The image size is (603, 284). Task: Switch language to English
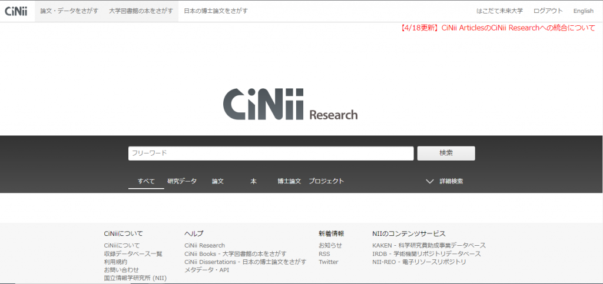(x=584, y=11)
